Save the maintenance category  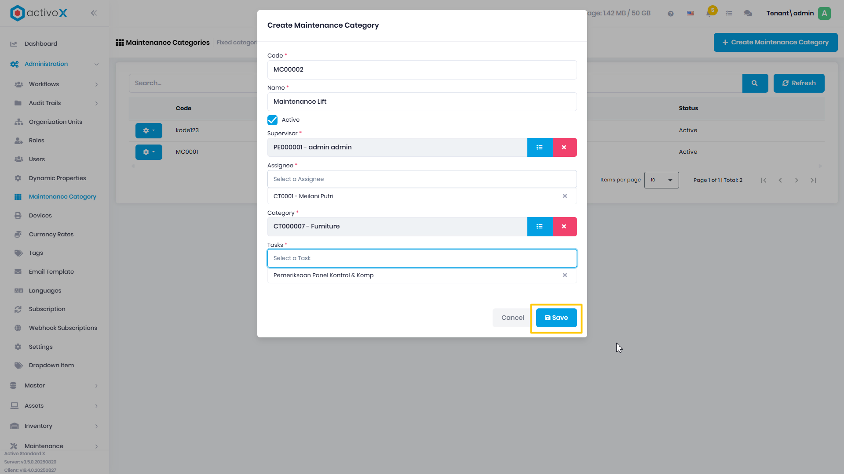pos(556,318)
